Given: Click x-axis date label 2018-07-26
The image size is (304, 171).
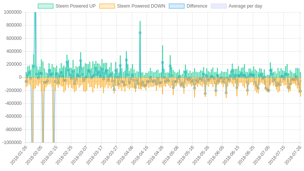Looking at the screenshot, I should (x=293, y=155).
